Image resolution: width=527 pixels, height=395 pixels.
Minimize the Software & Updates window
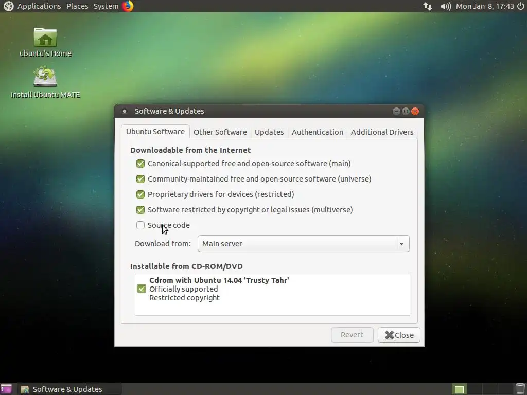coord(396,111)
